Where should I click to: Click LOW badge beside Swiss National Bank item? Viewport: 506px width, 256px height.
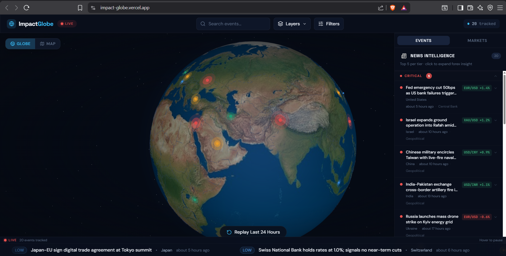(247, 250)
